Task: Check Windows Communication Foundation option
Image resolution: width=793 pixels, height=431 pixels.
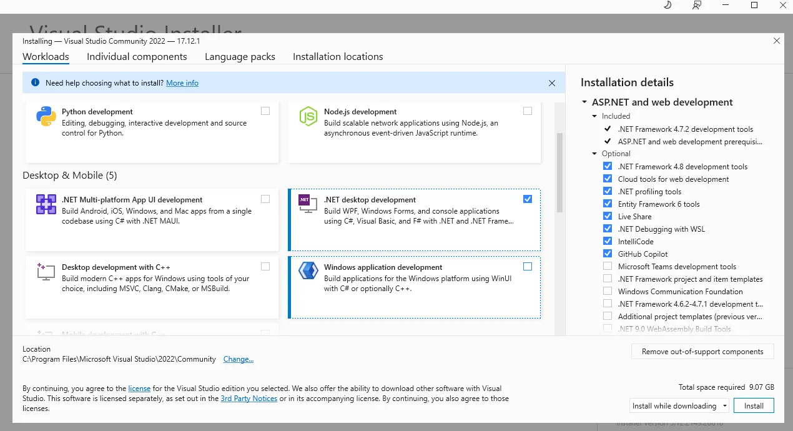Action: 608,291
